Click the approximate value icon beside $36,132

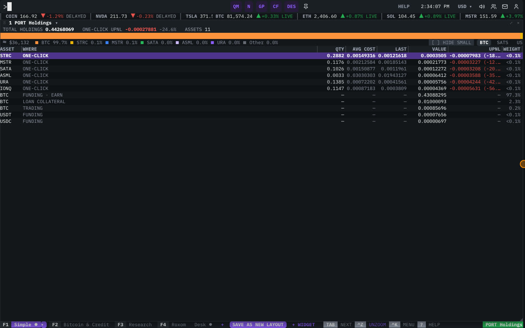point(4,42)
